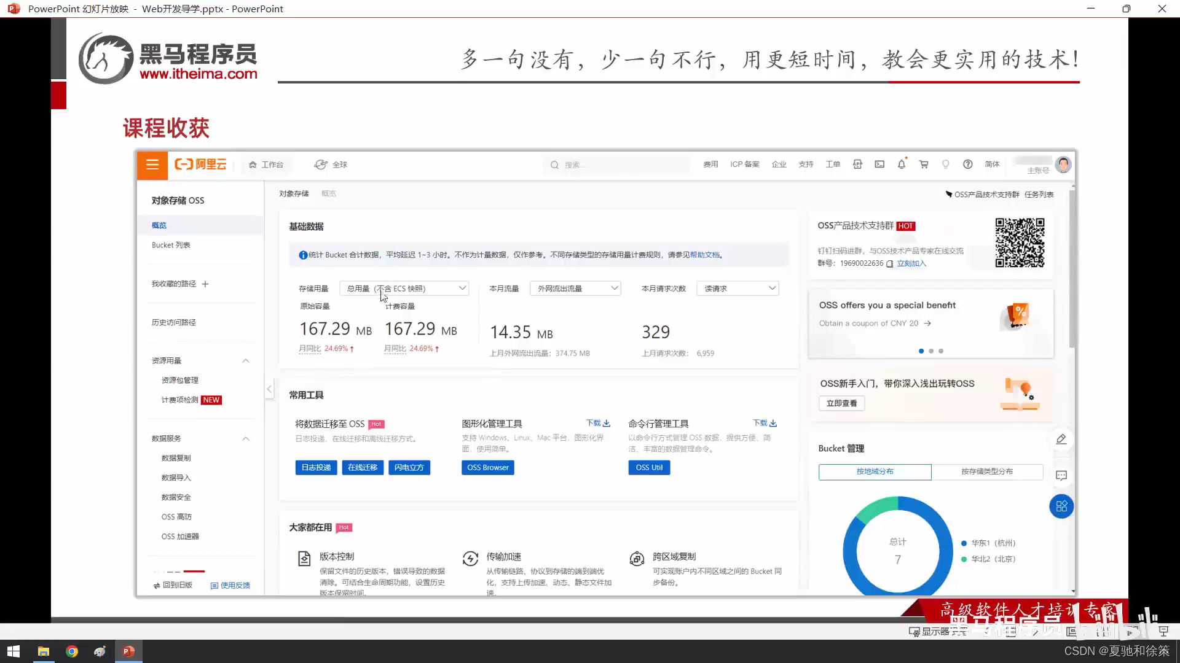
Task: Click the 日志投递 button
Action: point(316,468)
